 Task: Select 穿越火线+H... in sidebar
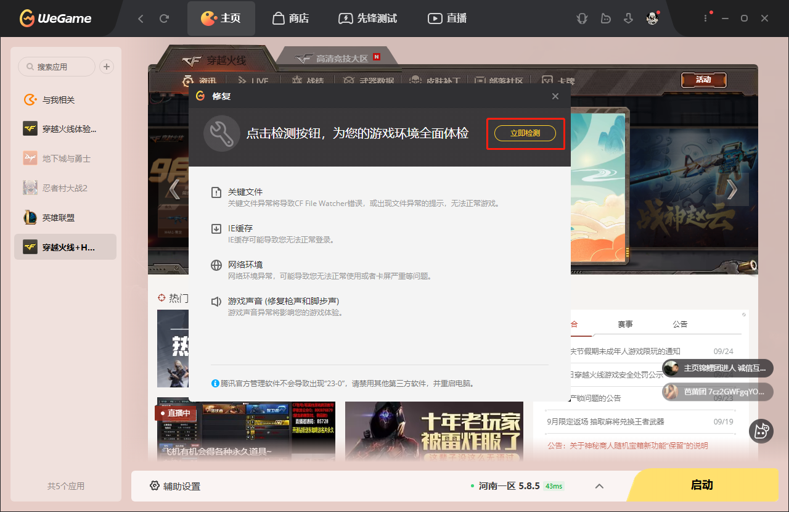pos(65,247)
